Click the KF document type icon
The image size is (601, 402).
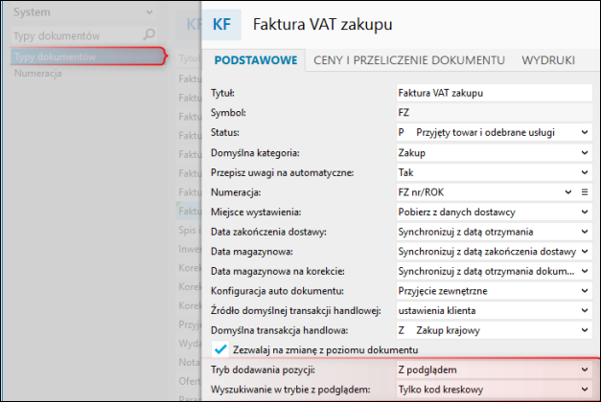[x=221, y=25]
